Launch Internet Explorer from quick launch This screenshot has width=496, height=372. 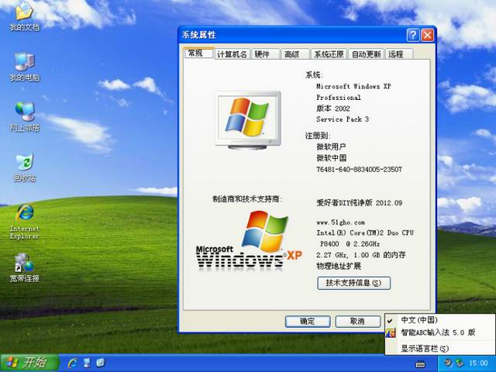click(72, 363)
